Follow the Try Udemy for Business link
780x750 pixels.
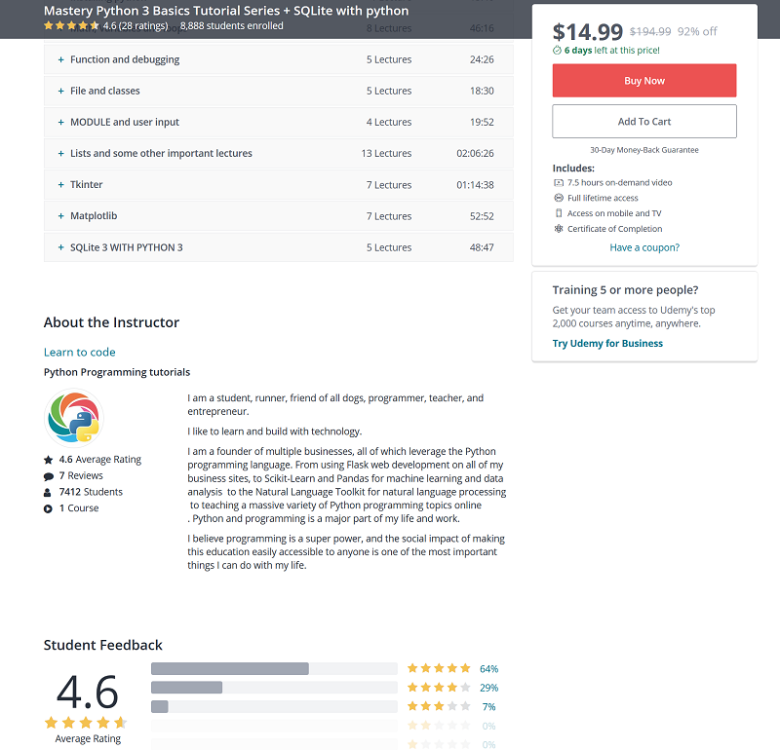607,344
